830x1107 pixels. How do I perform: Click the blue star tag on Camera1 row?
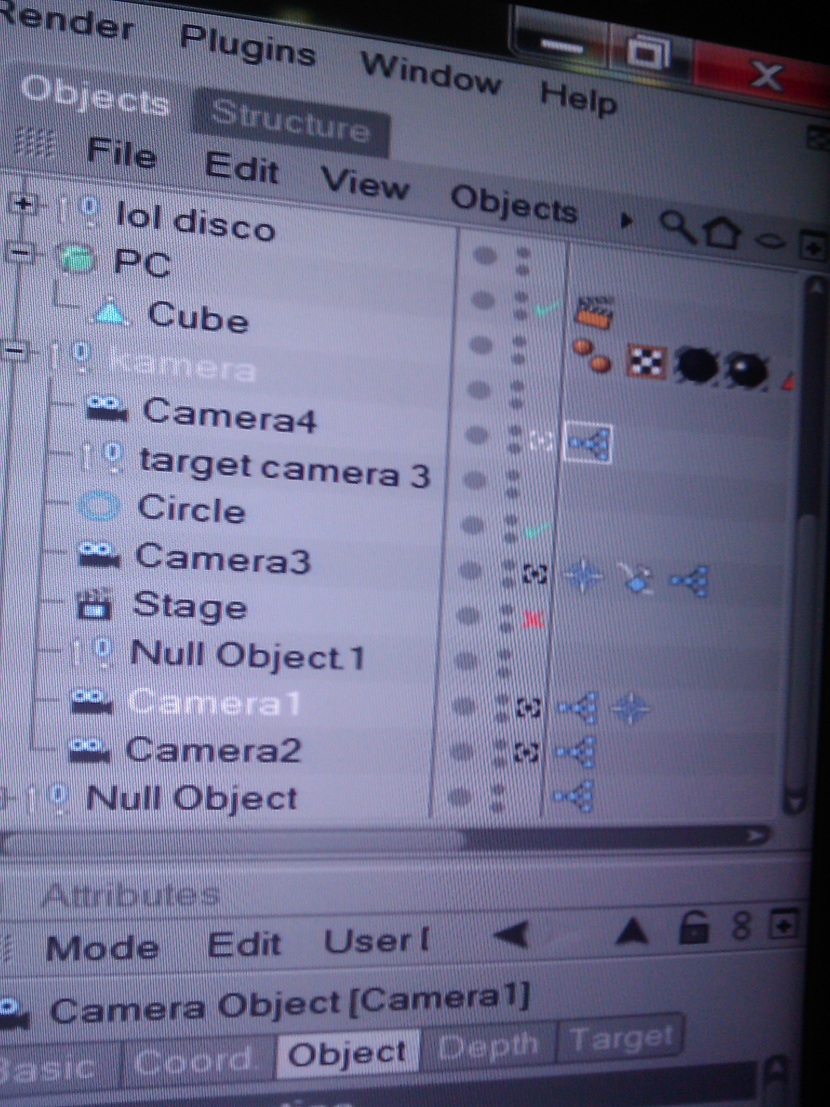pyautogui.click(x=630, y=708)
